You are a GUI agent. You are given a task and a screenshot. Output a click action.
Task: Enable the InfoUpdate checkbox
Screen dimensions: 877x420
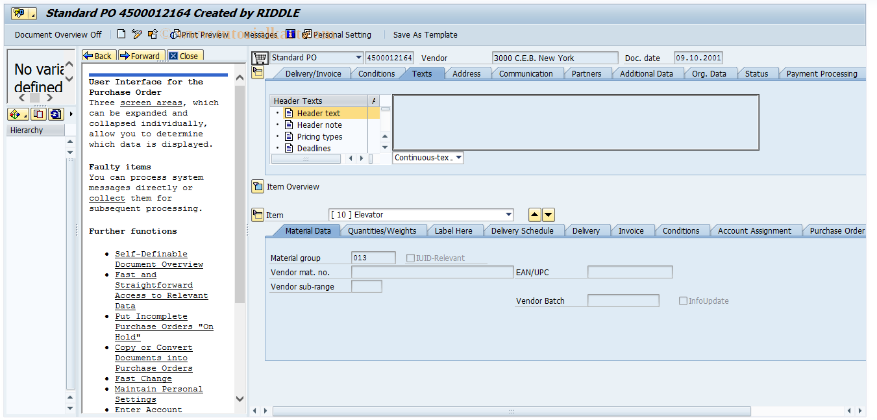coord(683,300)
